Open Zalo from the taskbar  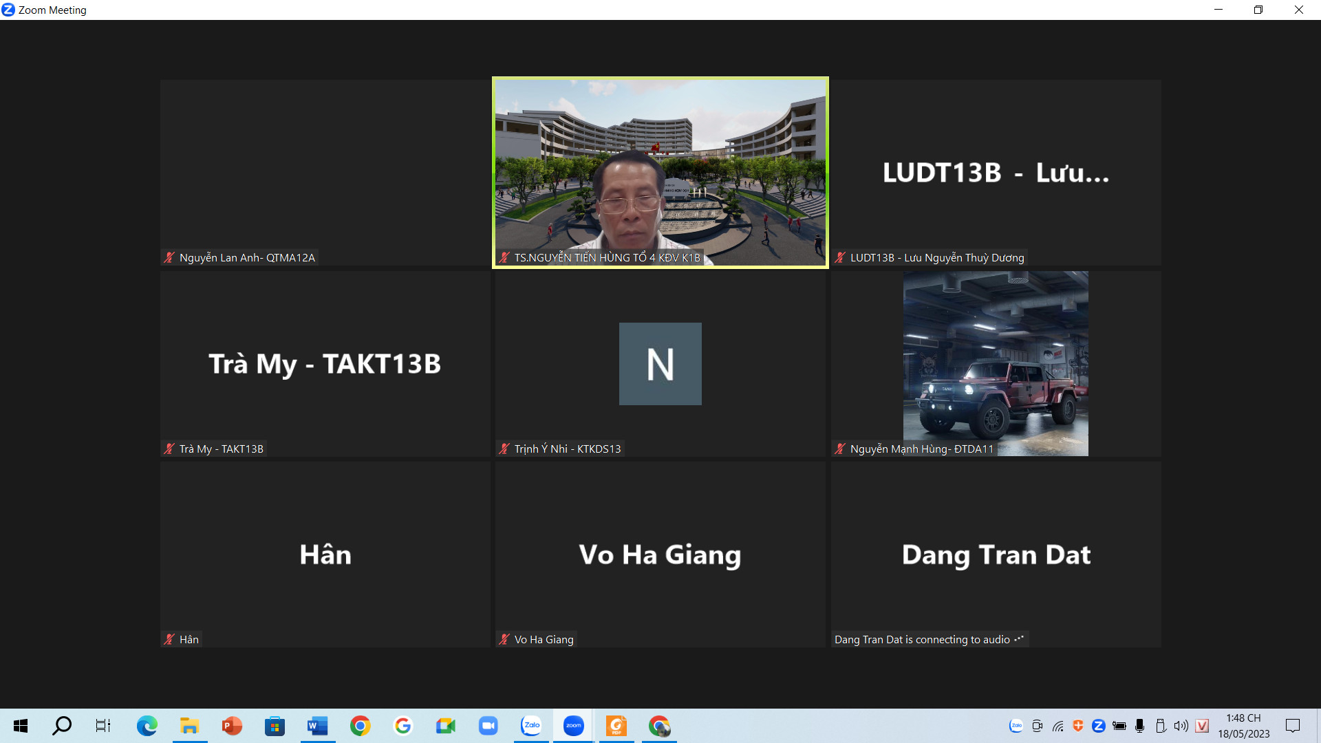pos(531,726)
